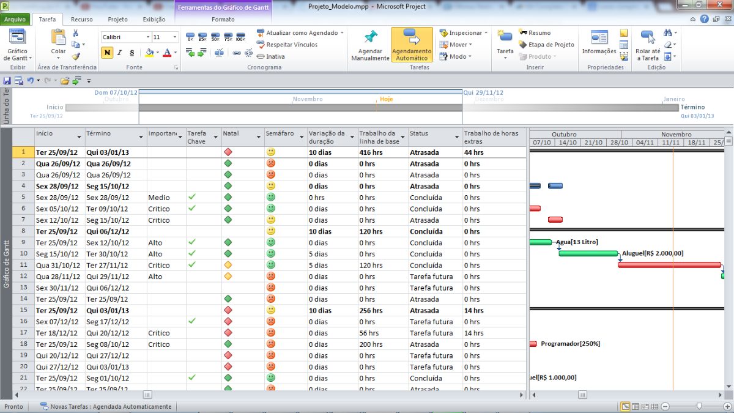The height and width of the screenshot is (413, 734).
Task: Click the Details icon in Propriedades
Action: [624, 45]
